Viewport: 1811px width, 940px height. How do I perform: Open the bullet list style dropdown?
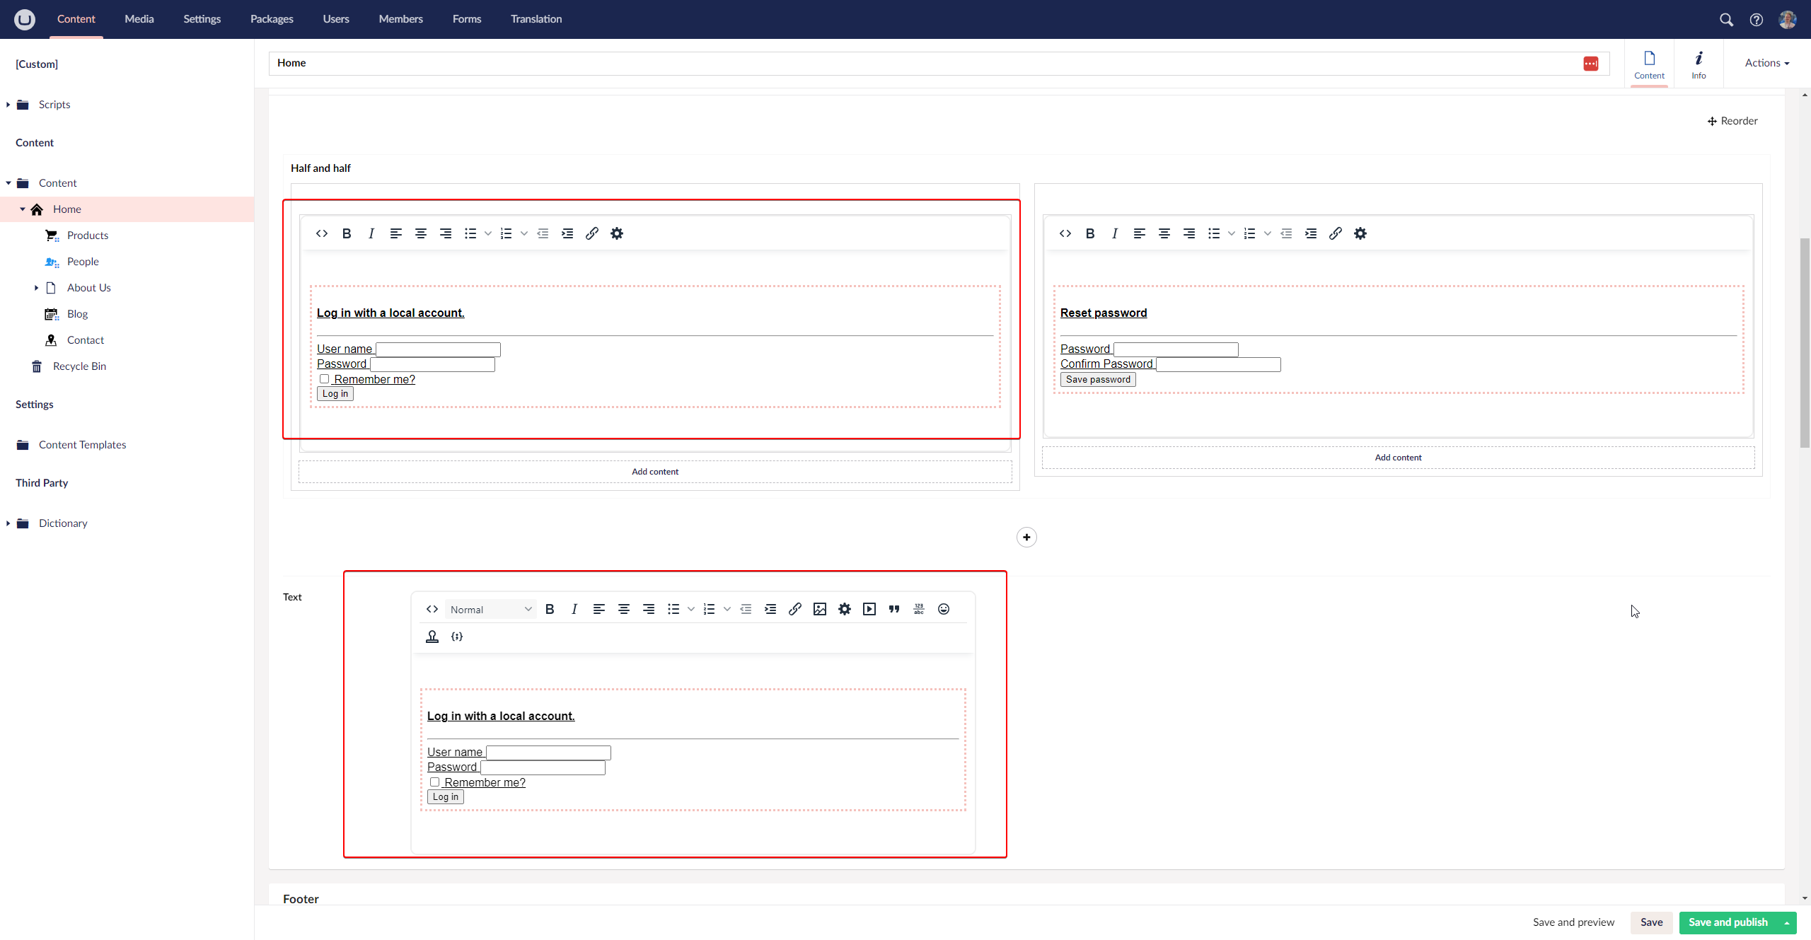pos(690,609)
